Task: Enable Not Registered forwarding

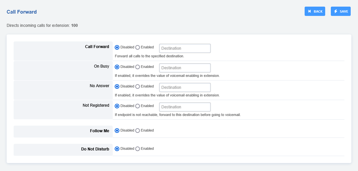Action: [138, 106]
